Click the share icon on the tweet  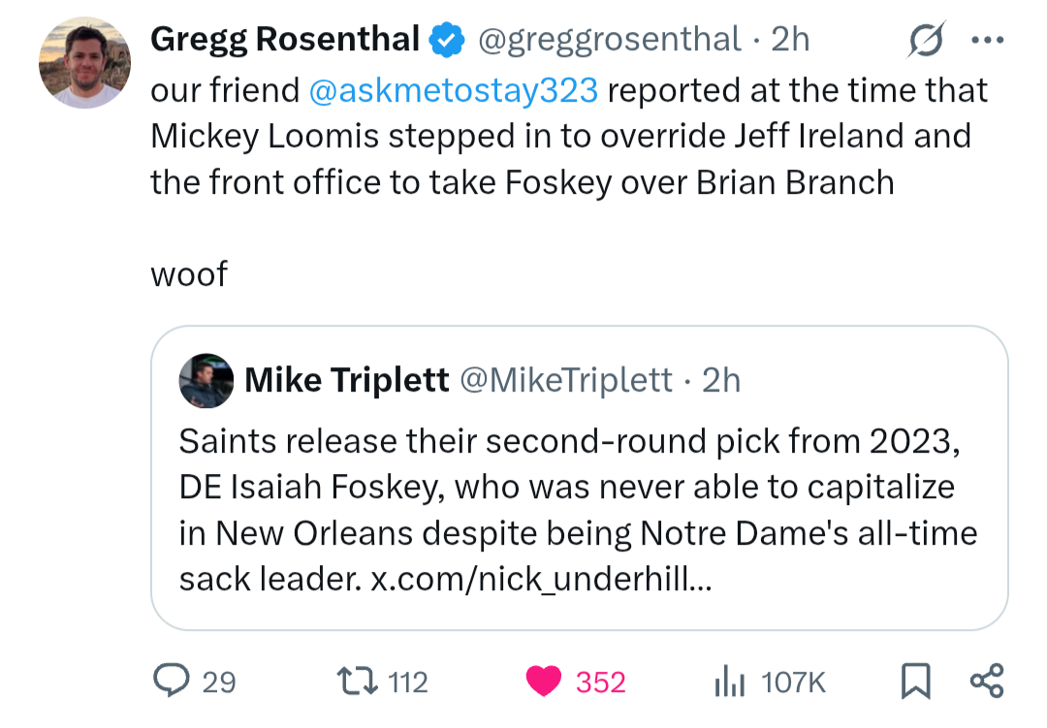[x=987, y=681]
